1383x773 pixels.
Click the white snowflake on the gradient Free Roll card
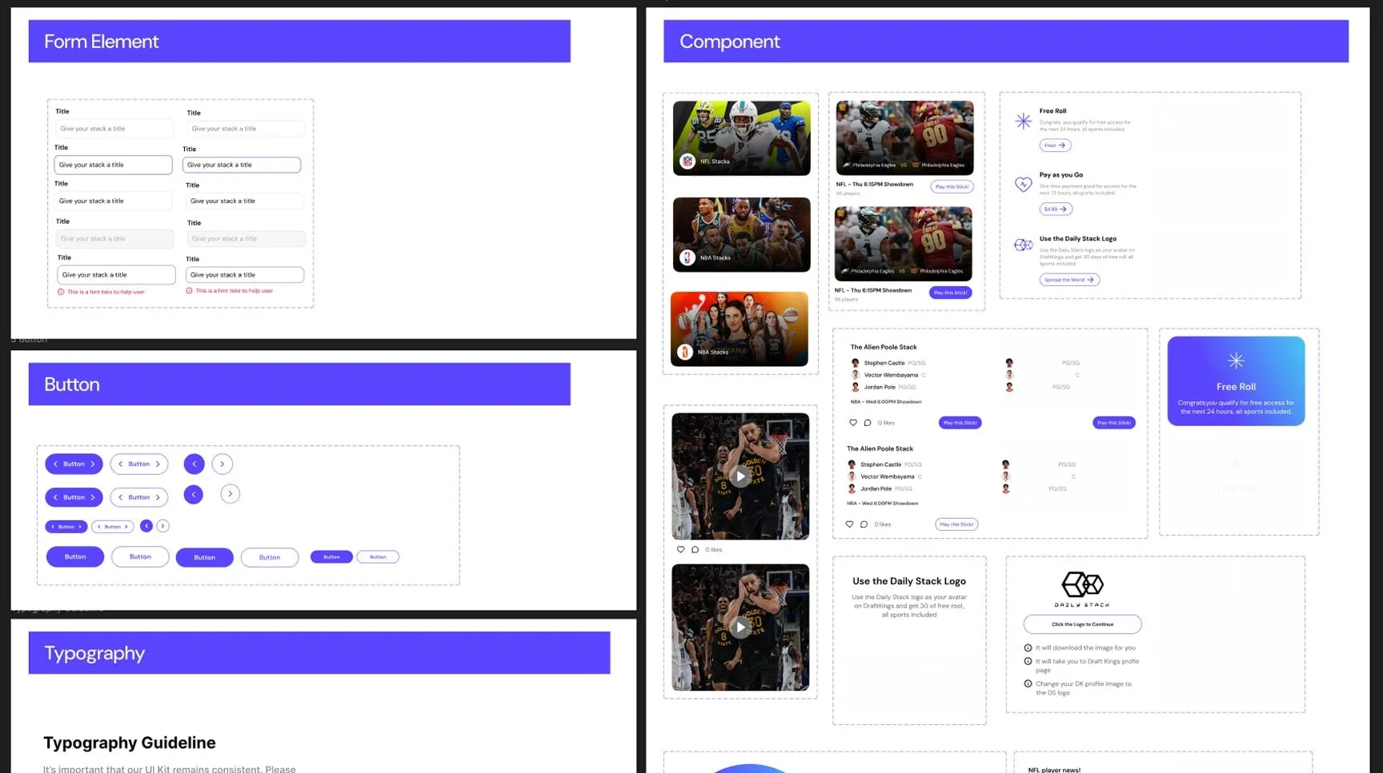[1236, 361]
